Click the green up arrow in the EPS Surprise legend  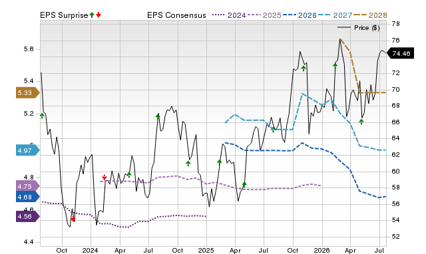[92, 15]
